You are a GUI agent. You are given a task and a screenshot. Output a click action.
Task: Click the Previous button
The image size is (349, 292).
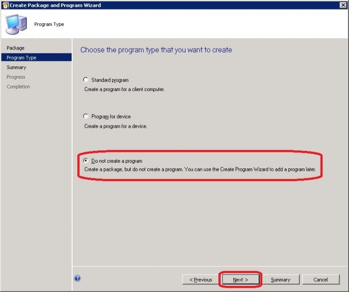200,280
